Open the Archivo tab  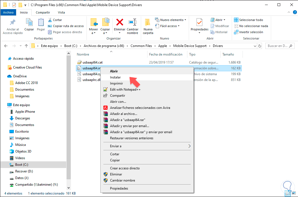(8, 12)
